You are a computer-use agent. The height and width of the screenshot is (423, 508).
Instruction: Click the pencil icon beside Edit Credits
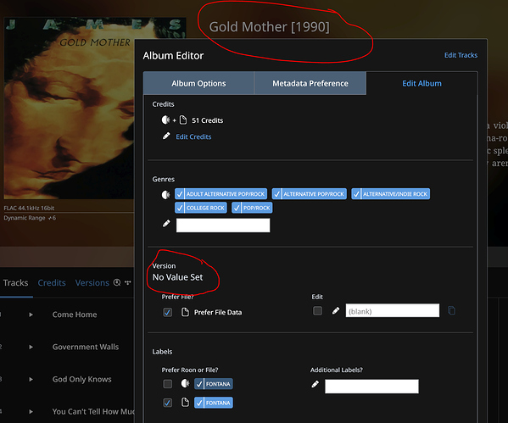coord(166,136)
